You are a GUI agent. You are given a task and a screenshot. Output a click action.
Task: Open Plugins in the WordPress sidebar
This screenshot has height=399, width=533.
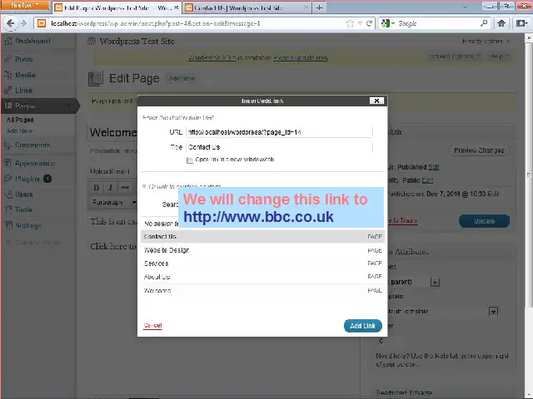[27, 179]
